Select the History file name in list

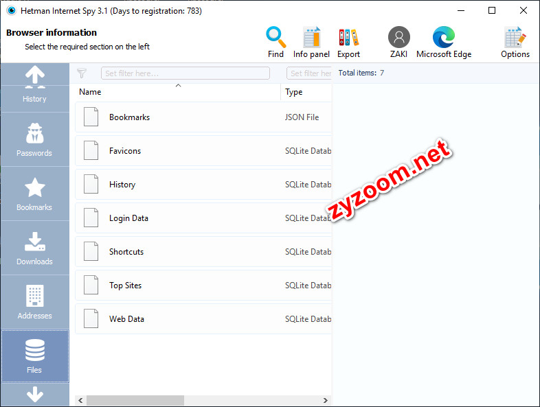122,185
